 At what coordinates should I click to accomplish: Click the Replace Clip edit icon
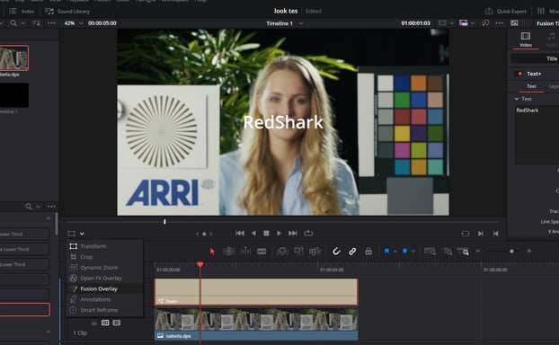(315, 252)
